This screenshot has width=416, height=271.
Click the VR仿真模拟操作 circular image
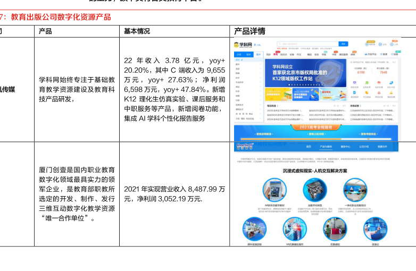tap(295, 229)
